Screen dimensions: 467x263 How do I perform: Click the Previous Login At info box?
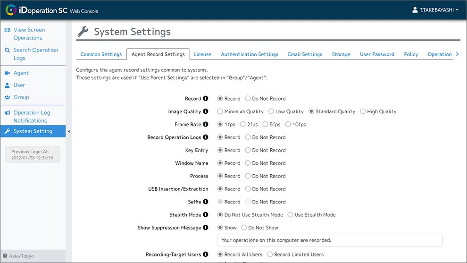(x=33, y=154)
